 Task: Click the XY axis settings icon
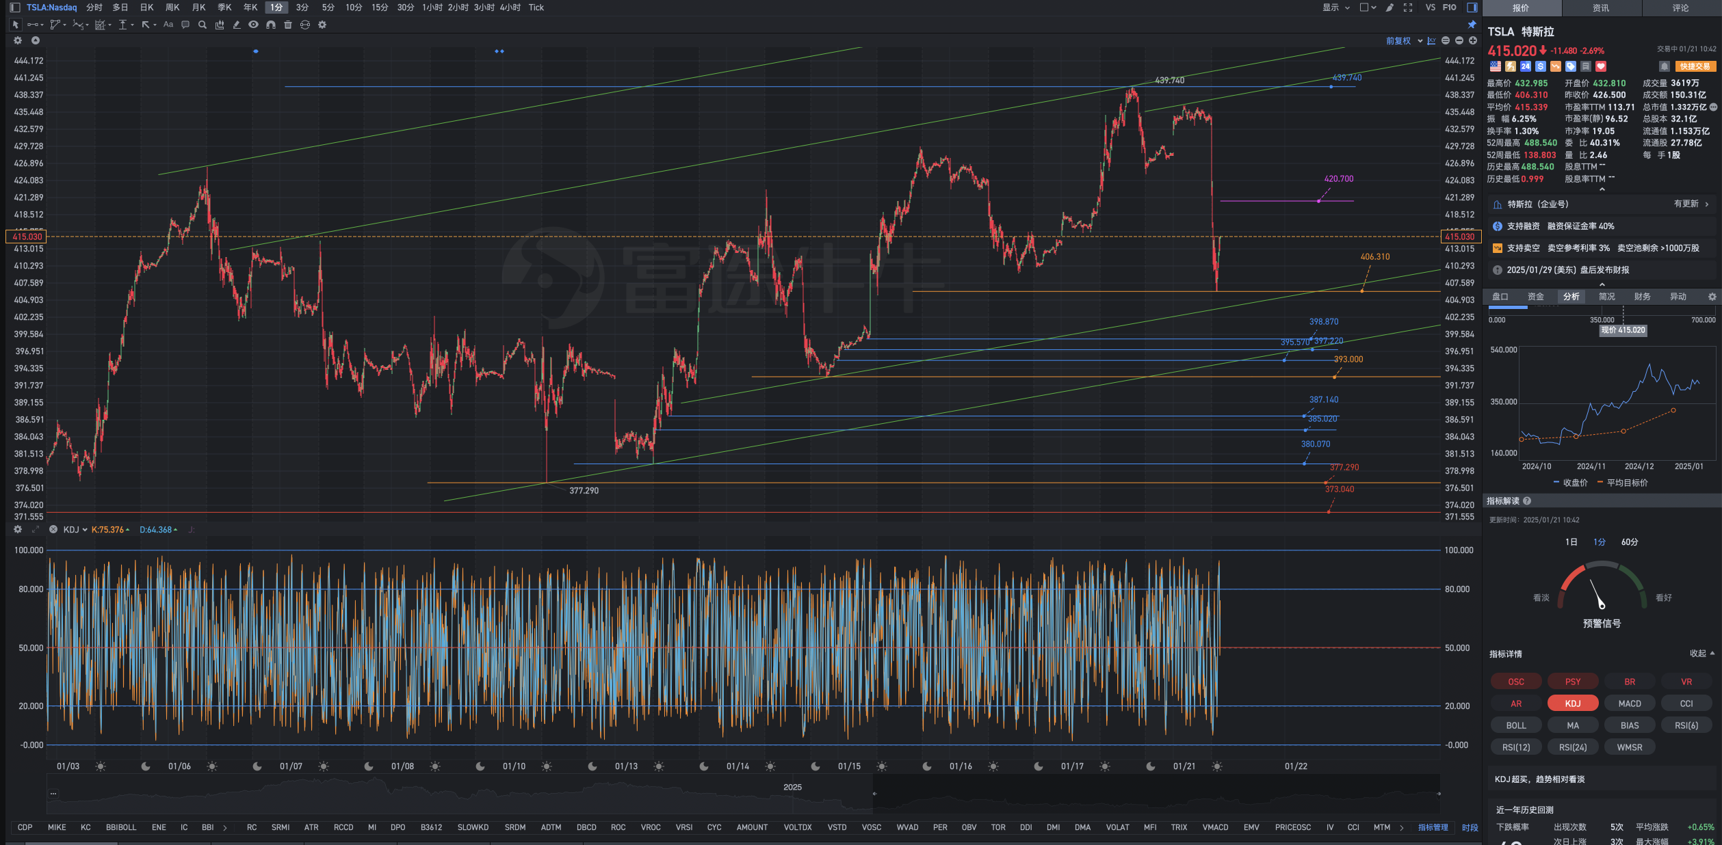point(1431,41)
